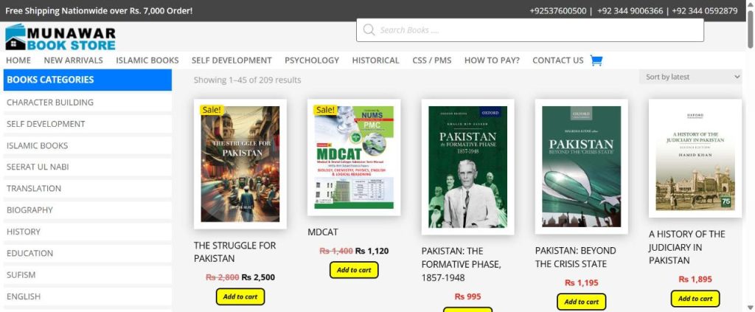Open BIOGRAPHY category

coord(88,210)
